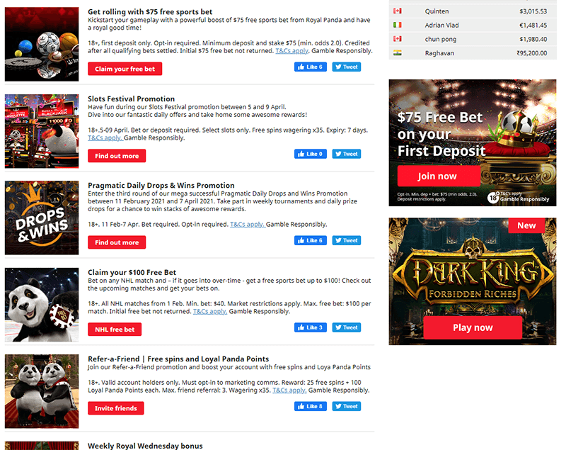
Task: Tweet the Slots Festival Promotion
Action: pos(346,154)
